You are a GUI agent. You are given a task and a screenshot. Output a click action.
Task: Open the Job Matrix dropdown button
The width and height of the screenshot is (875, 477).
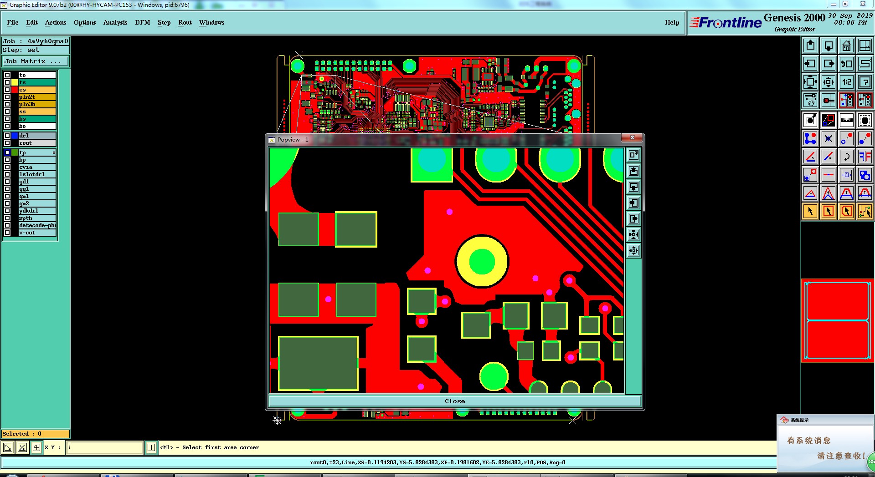(36, 61)
